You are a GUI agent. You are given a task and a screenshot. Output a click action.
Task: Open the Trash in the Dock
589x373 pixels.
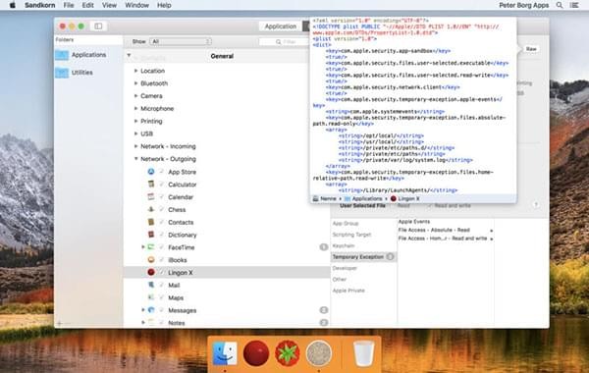363,353
